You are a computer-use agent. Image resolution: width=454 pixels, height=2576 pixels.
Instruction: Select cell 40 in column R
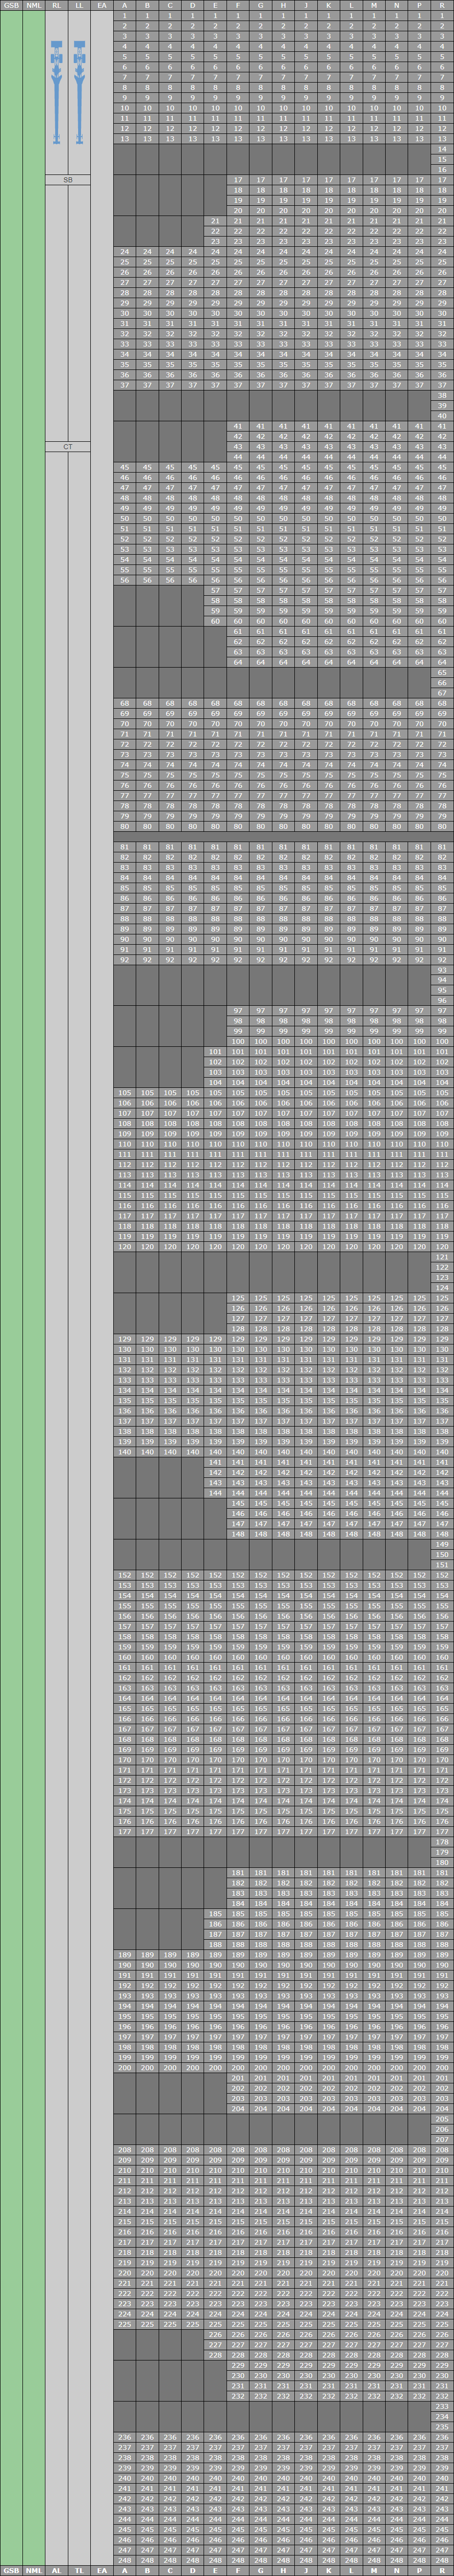(442, 416)
